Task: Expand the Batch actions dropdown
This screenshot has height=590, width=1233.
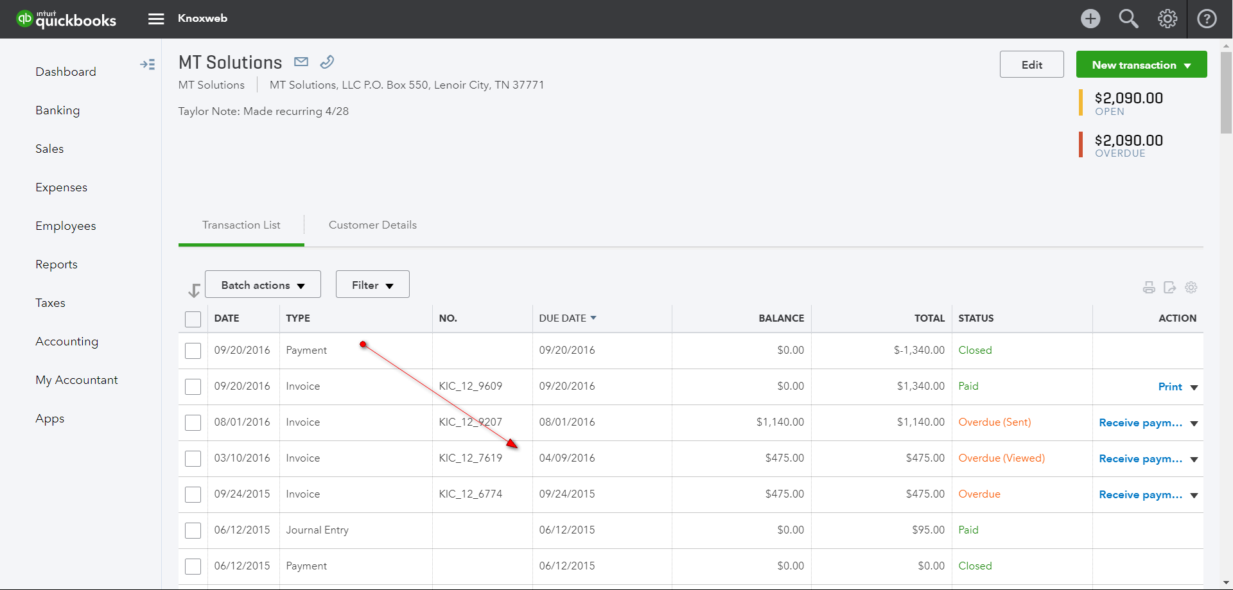Action: (x=263, y=284)
